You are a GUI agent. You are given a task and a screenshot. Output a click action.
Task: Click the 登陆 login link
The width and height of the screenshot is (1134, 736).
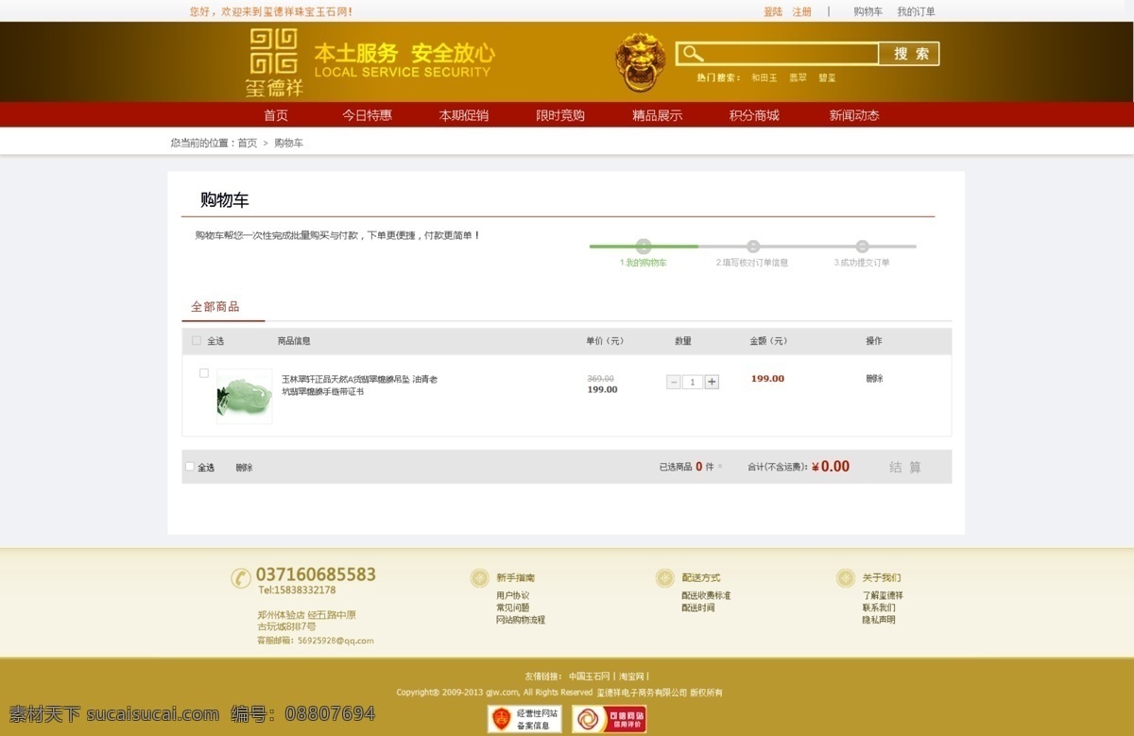pos(773,11)
